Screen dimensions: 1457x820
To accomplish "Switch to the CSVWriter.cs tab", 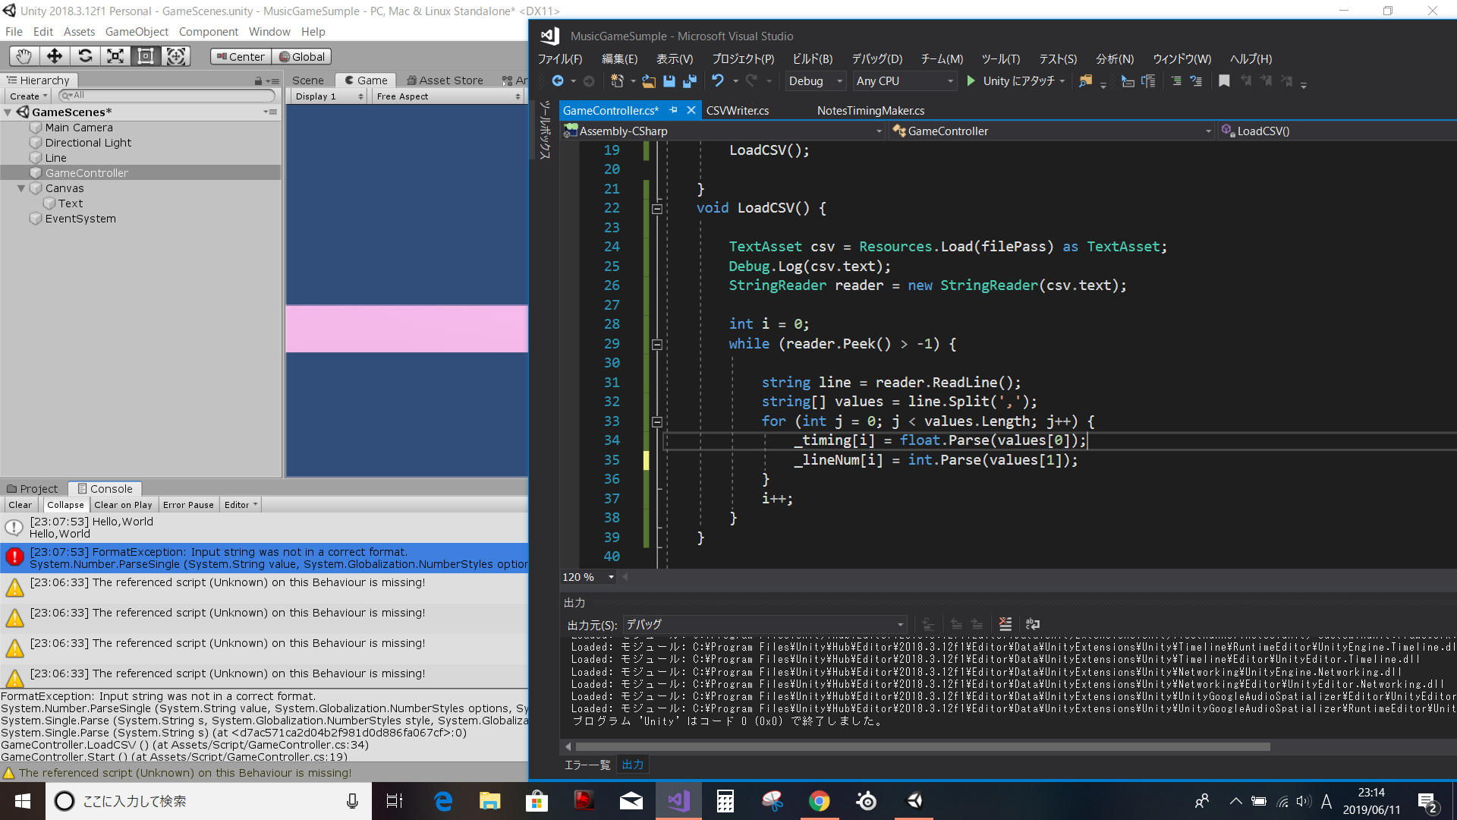I will 738,111.
